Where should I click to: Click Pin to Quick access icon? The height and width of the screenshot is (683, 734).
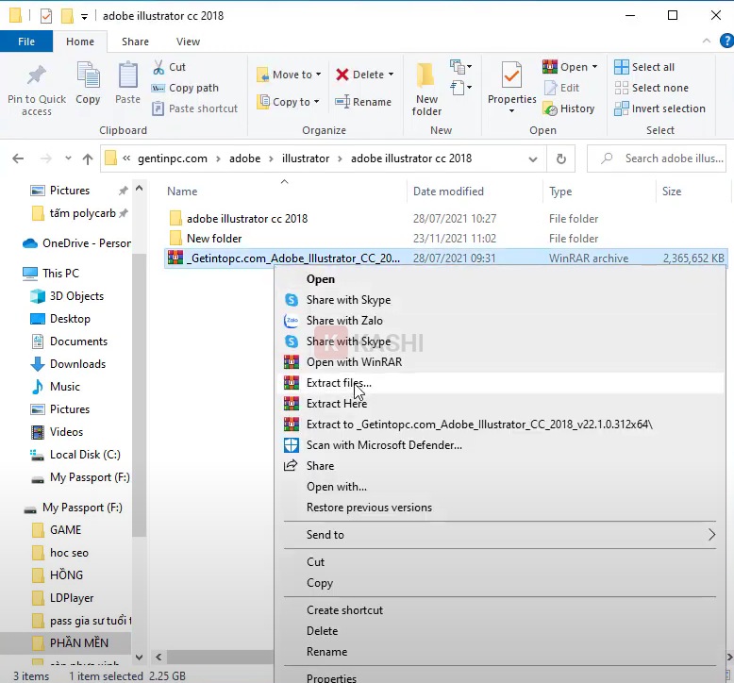[37, 75]
